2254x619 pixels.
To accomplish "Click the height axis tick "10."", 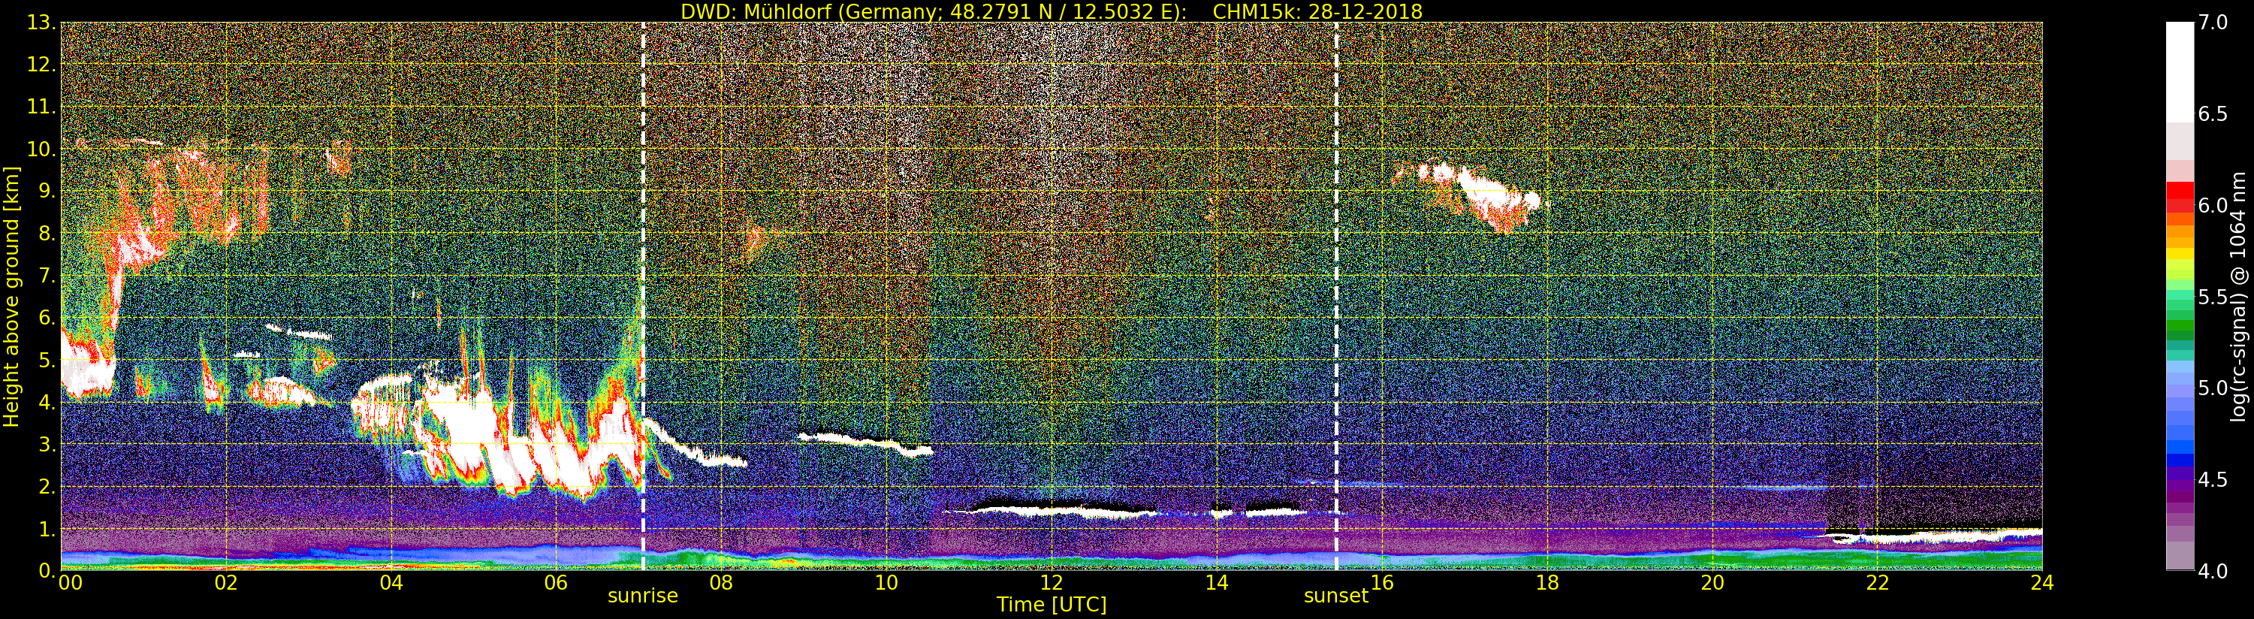I will 42,149.
